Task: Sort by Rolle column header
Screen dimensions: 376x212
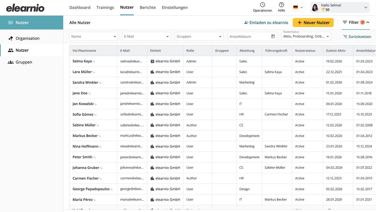Action: tap(190, 51)
